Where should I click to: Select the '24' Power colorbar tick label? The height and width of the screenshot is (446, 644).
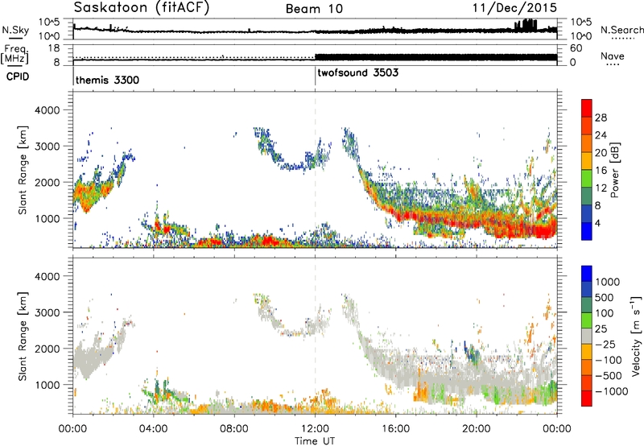pyautogui.click(x=601, y=135)
